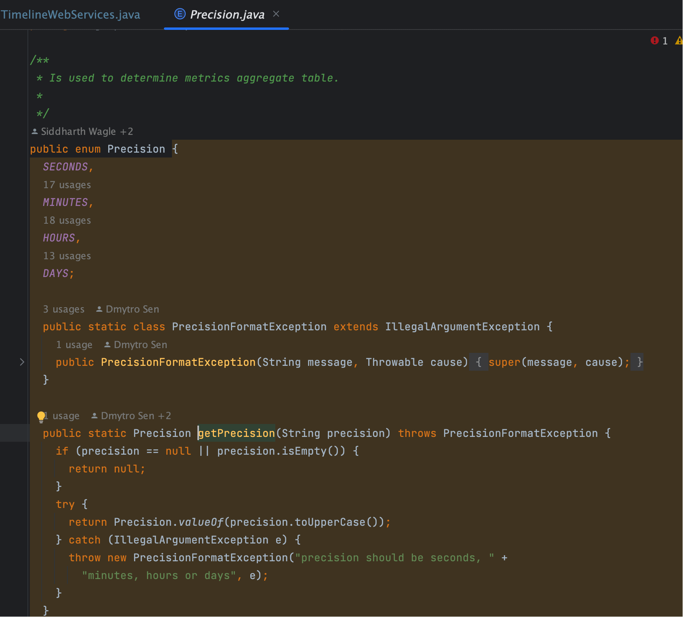Click the throws keyword in getPrecision signature
683x617 pixels.
pos(417,433)
